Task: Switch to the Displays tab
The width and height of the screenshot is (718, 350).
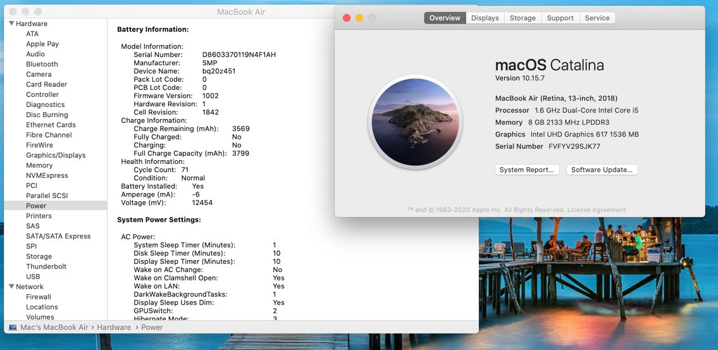Action: [485, 18]
